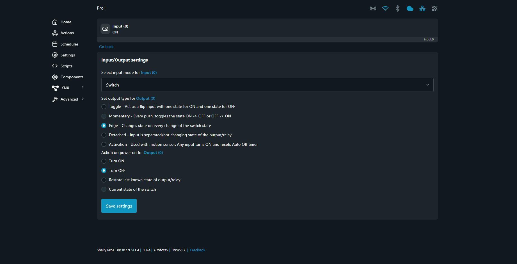
Task: Click the Save settings button
Action: pos(119,206)
